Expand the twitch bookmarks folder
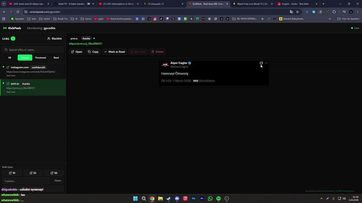 coord(44,19)
